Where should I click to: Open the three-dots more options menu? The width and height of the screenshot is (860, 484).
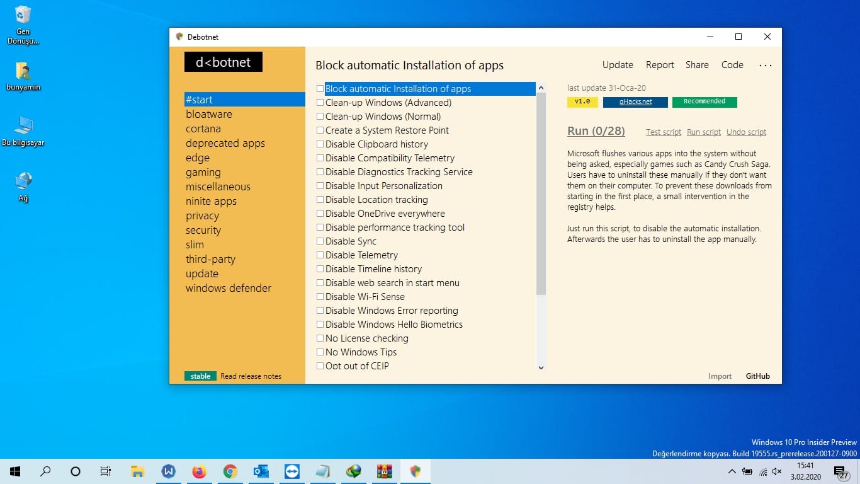point(766,65)
